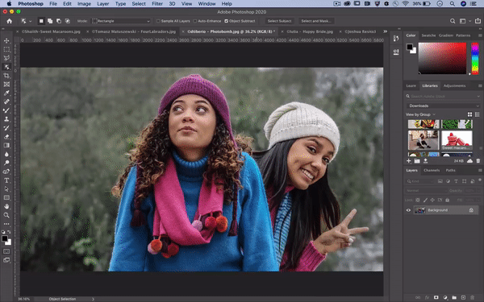Select the Move tool
Viewport: 484px width, 302px height.
point(6,41)
